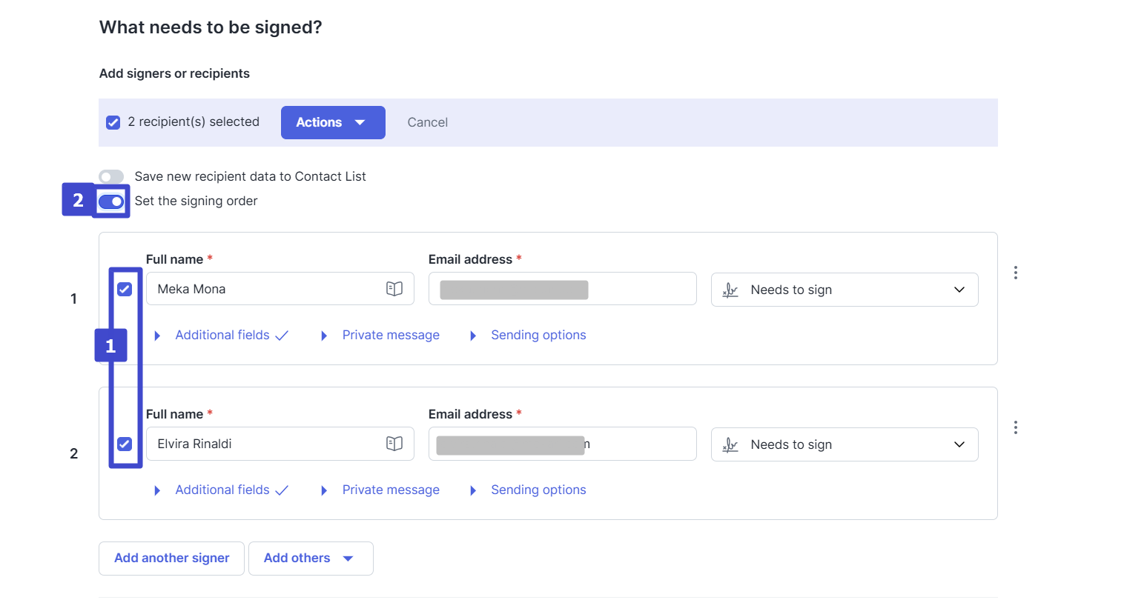Click signature icon in first Needs to sign box
This screenshot has width=1127, height=600.
pos(730,290)
